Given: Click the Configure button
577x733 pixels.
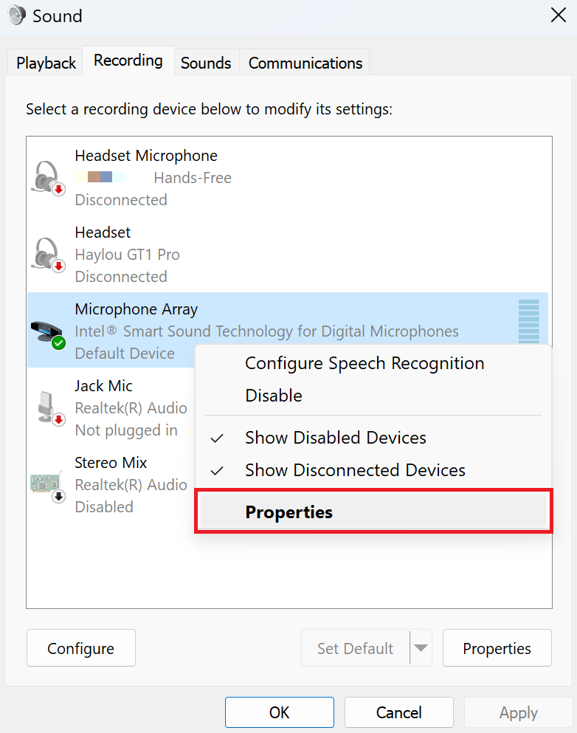Looking at the screenshot, I should pyautogui.click(x=80, y=647).
